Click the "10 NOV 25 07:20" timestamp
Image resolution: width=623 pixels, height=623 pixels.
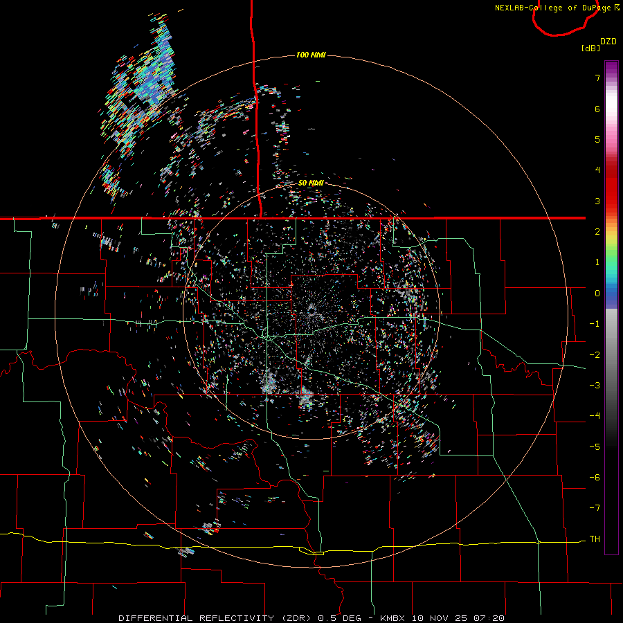458,618
